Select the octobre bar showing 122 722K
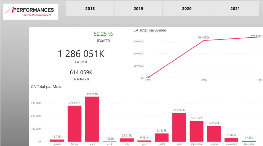Image resolution: width=263 pixels, height=146 pixels. coord(214,134)
